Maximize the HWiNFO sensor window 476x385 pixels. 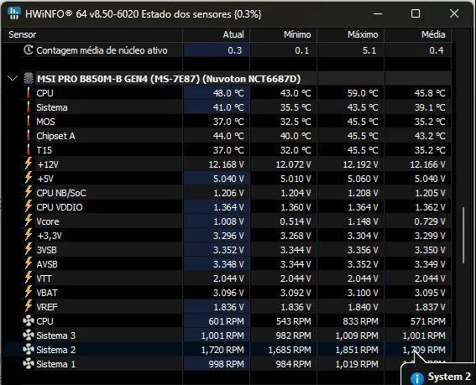tap(416, 13)
